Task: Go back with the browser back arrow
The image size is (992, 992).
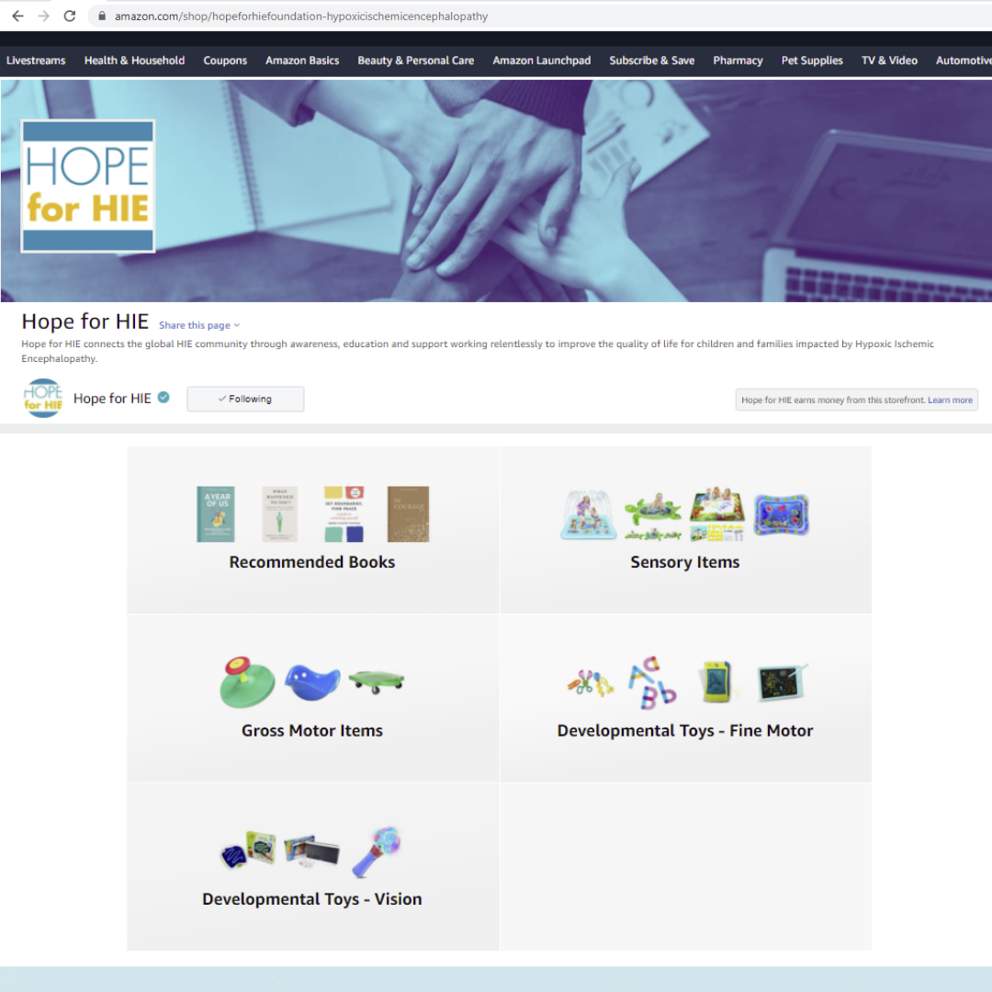Action: coord(17,16)
